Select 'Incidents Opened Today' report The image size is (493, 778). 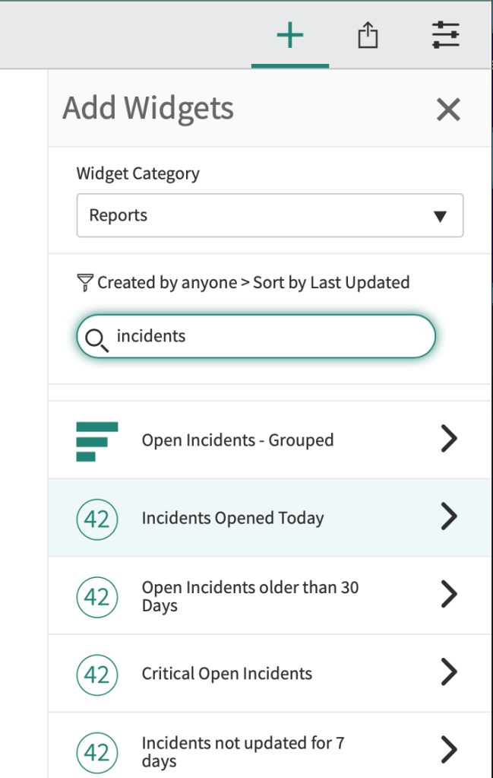coord(232,519)
